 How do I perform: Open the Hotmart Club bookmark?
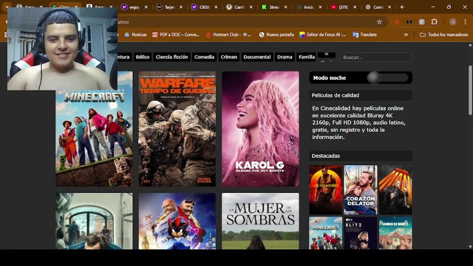pos(228,35)
